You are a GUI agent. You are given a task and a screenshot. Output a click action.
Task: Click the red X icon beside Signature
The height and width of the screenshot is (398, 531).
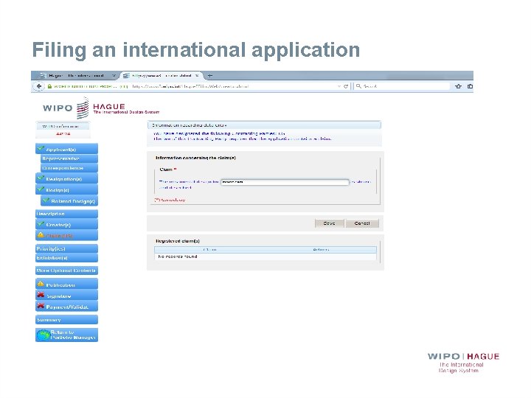click(x=41, y=296)
